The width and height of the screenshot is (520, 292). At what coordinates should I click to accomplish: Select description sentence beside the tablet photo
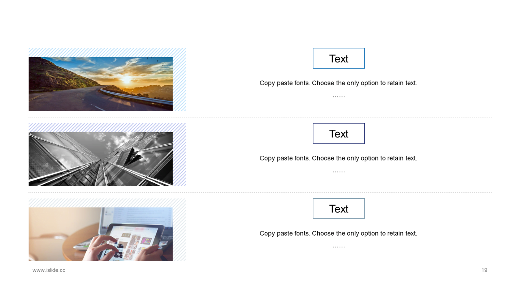click(x=338, y=233)
